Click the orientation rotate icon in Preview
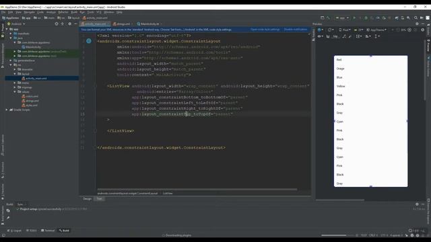Image resolution: width=431 pixels, height=242 pixels. 331,30
